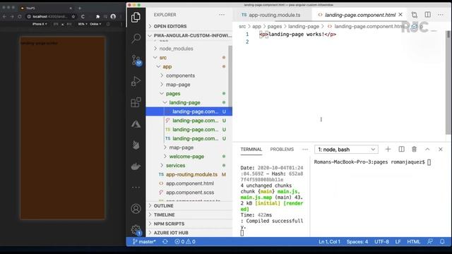Open the Azure view in activity bar
The image size is (452, 254).
[x=136, y=124]
